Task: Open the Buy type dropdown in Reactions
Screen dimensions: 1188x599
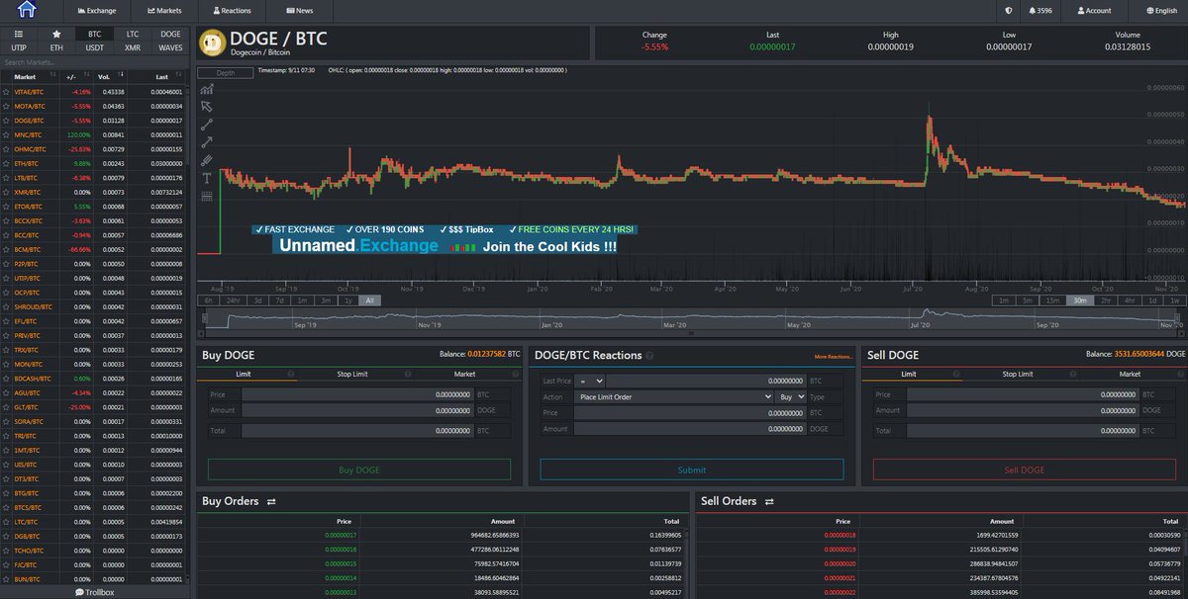Action: [x=790, y=397]
